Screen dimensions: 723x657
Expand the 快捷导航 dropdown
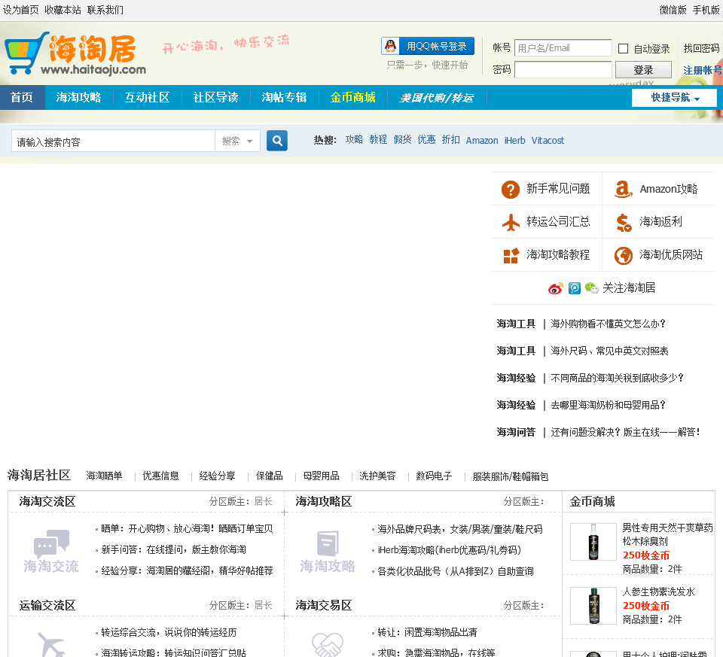674,98
